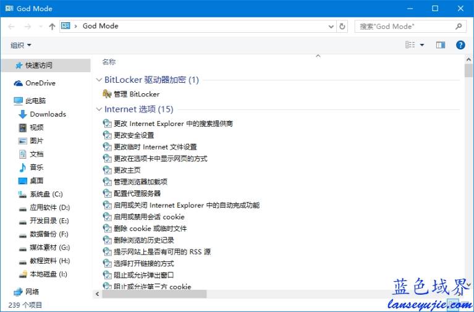
Task: Click the vertical scrollbar thumb
Action: pos(468,71)
